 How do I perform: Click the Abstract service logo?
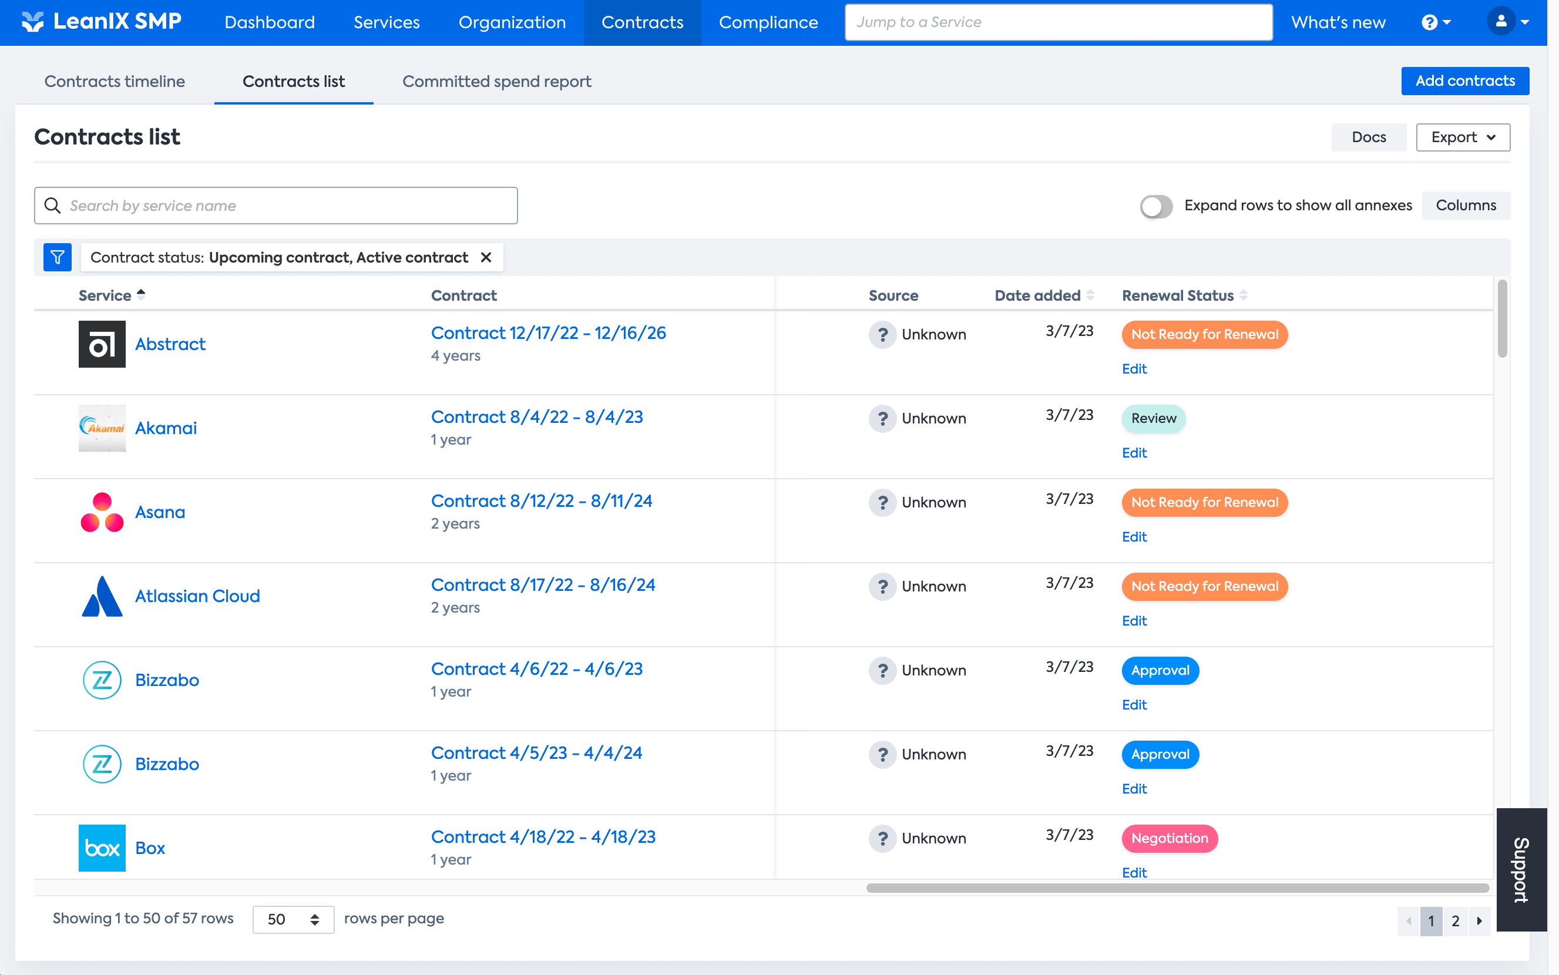click(102, 344)
